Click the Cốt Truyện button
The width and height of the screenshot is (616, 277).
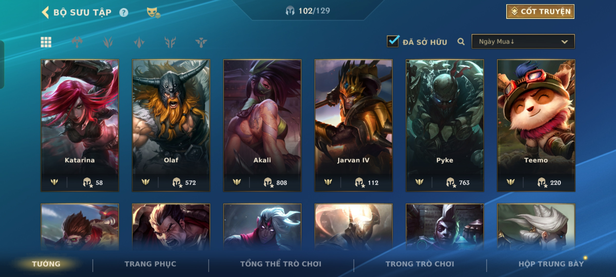pos(540,12)
